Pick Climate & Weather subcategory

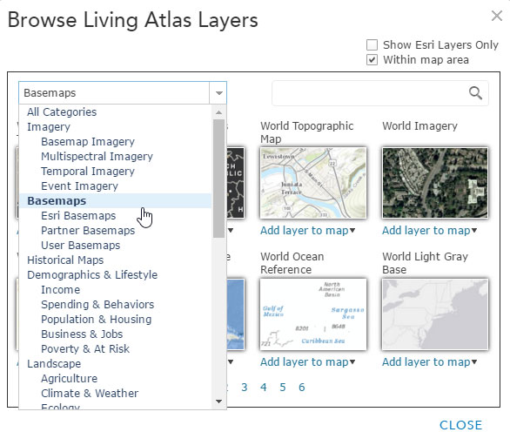tap(90, 394)
